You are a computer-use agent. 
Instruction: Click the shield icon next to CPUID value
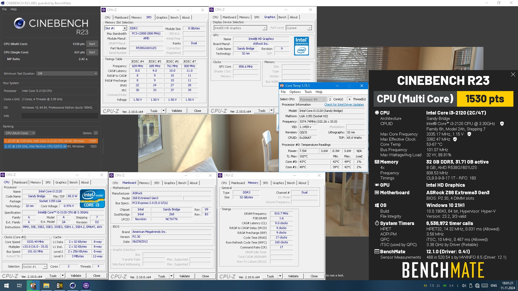(502, 124)
